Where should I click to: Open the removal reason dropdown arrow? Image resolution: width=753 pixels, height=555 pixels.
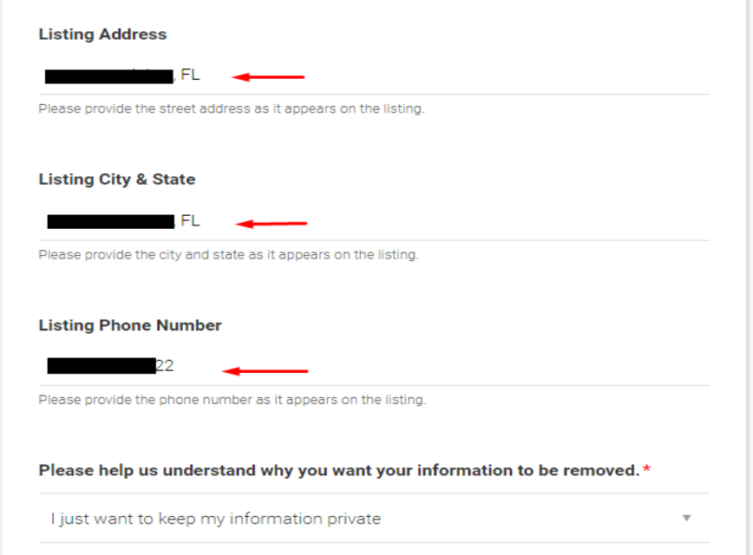pyautogui.click(x=686, y=519)
